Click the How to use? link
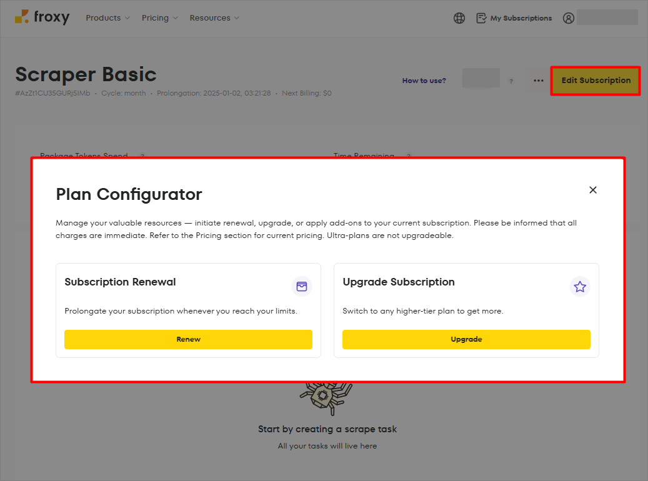Viewport: 648px width, 481px height. [x=424, y=81]
